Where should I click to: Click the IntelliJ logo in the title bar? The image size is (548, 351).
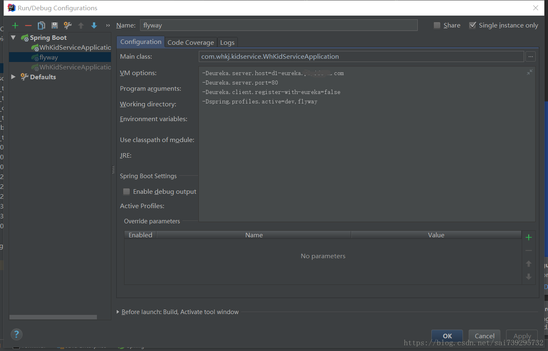point(12,8)
